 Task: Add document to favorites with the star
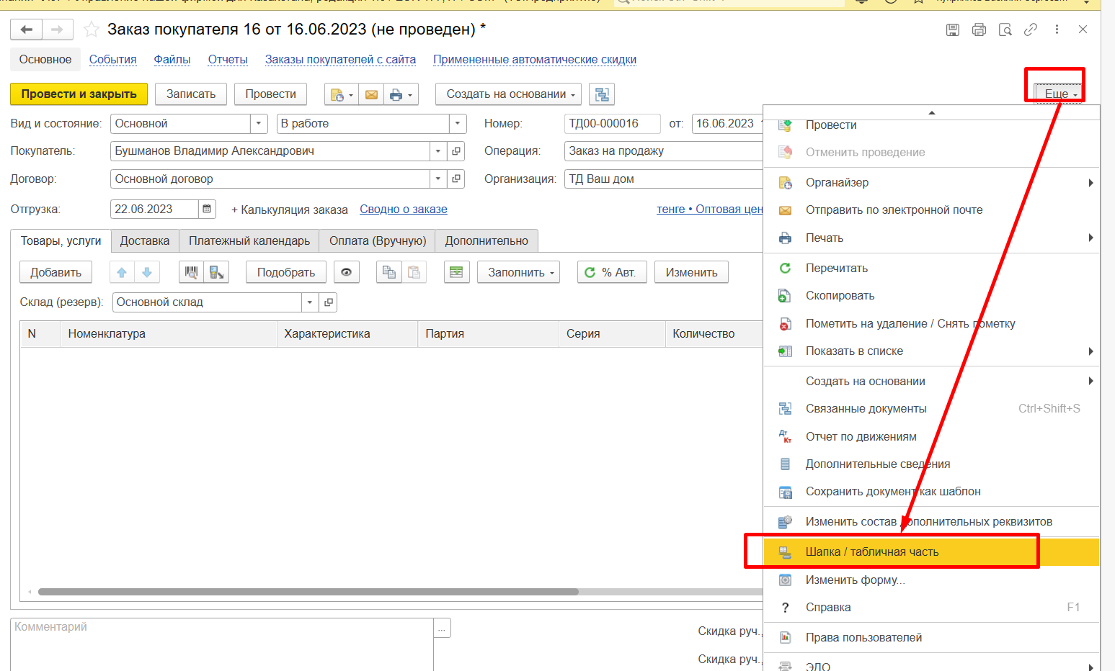point(92,30)
